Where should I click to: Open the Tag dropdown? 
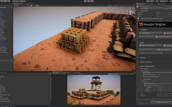click(153, 8)
